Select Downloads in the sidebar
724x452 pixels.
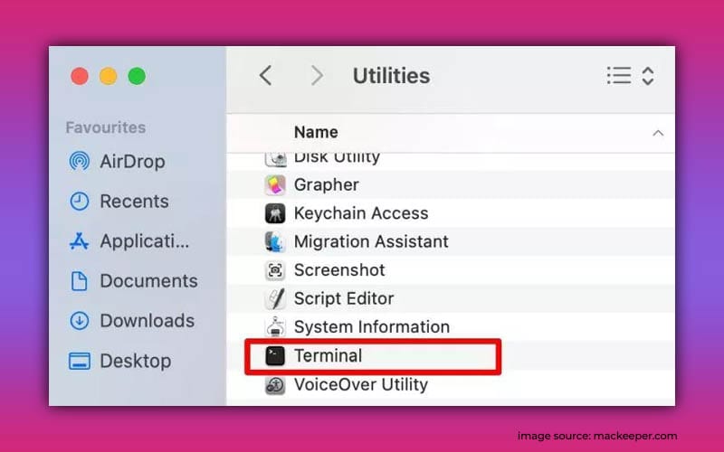(x=147, y=321)
